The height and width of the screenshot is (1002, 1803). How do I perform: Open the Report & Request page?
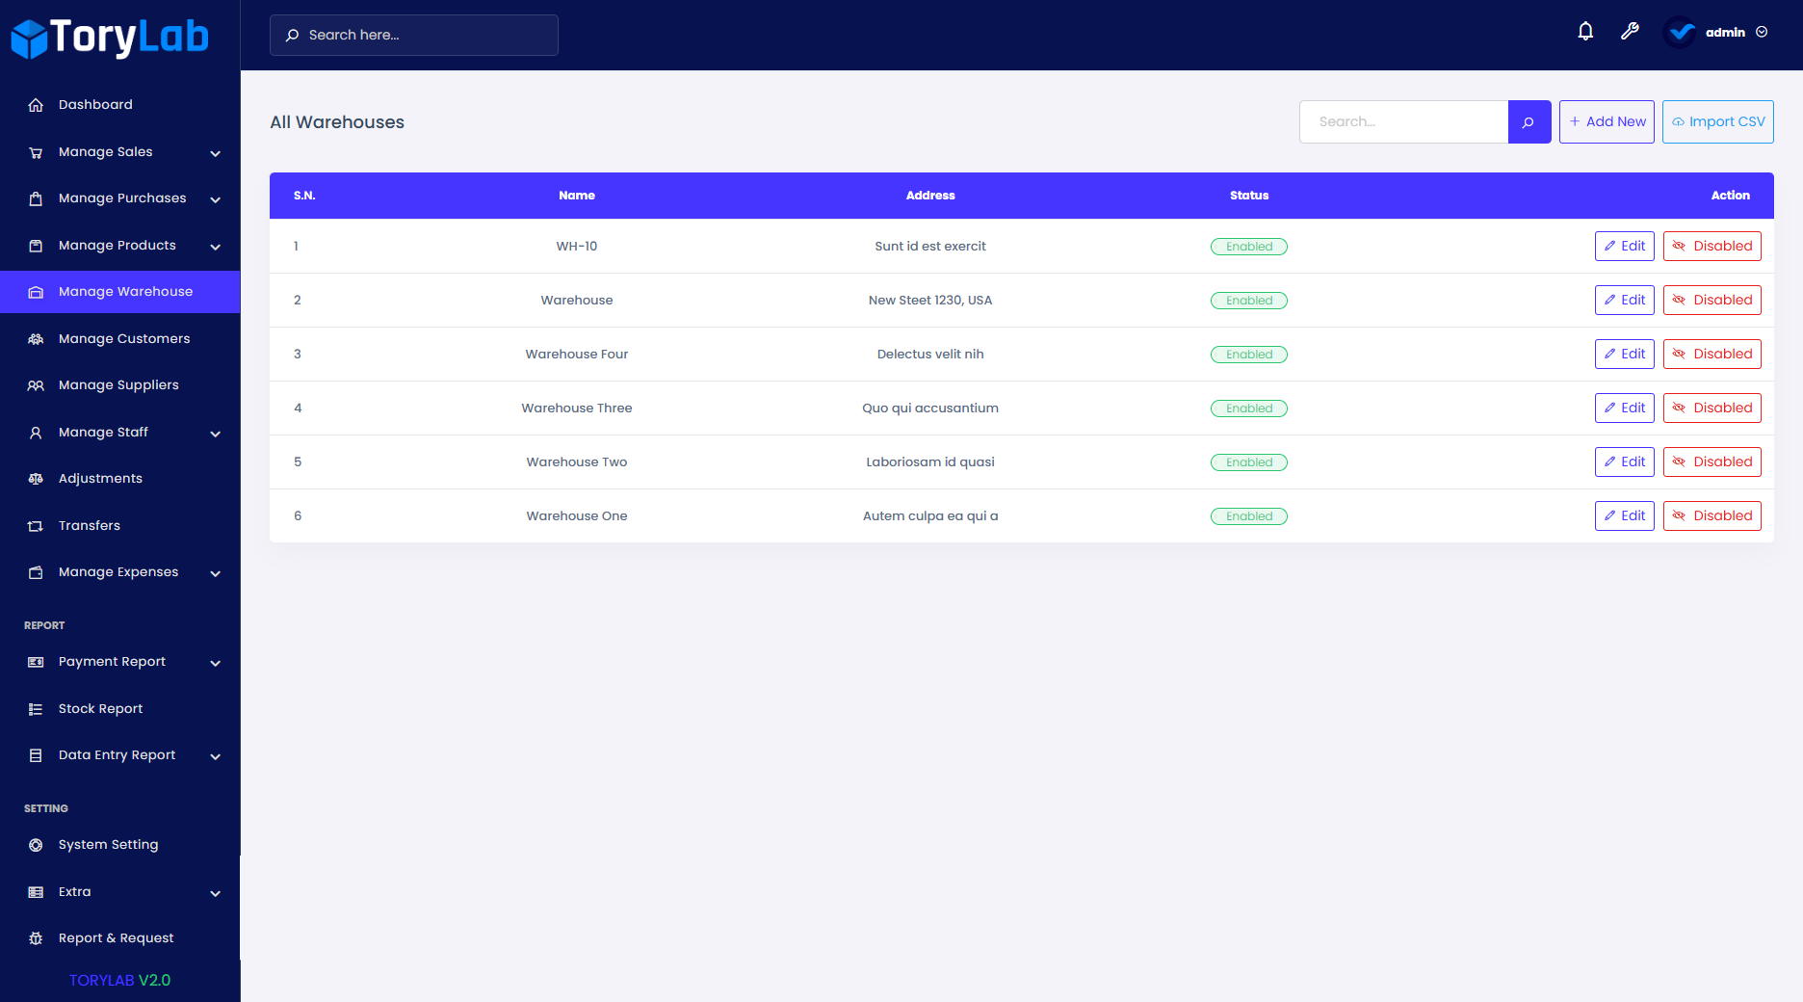click(x=116, y=937)
